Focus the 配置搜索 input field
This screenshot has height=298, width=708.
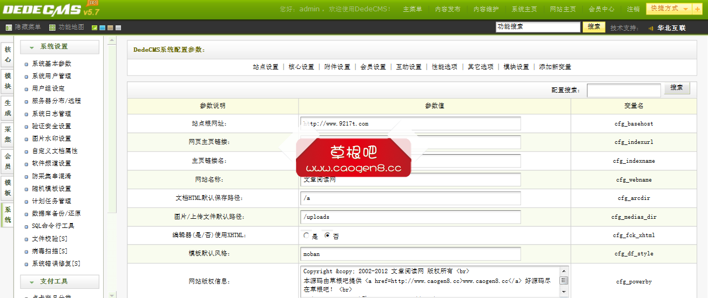tap(624, 91)
